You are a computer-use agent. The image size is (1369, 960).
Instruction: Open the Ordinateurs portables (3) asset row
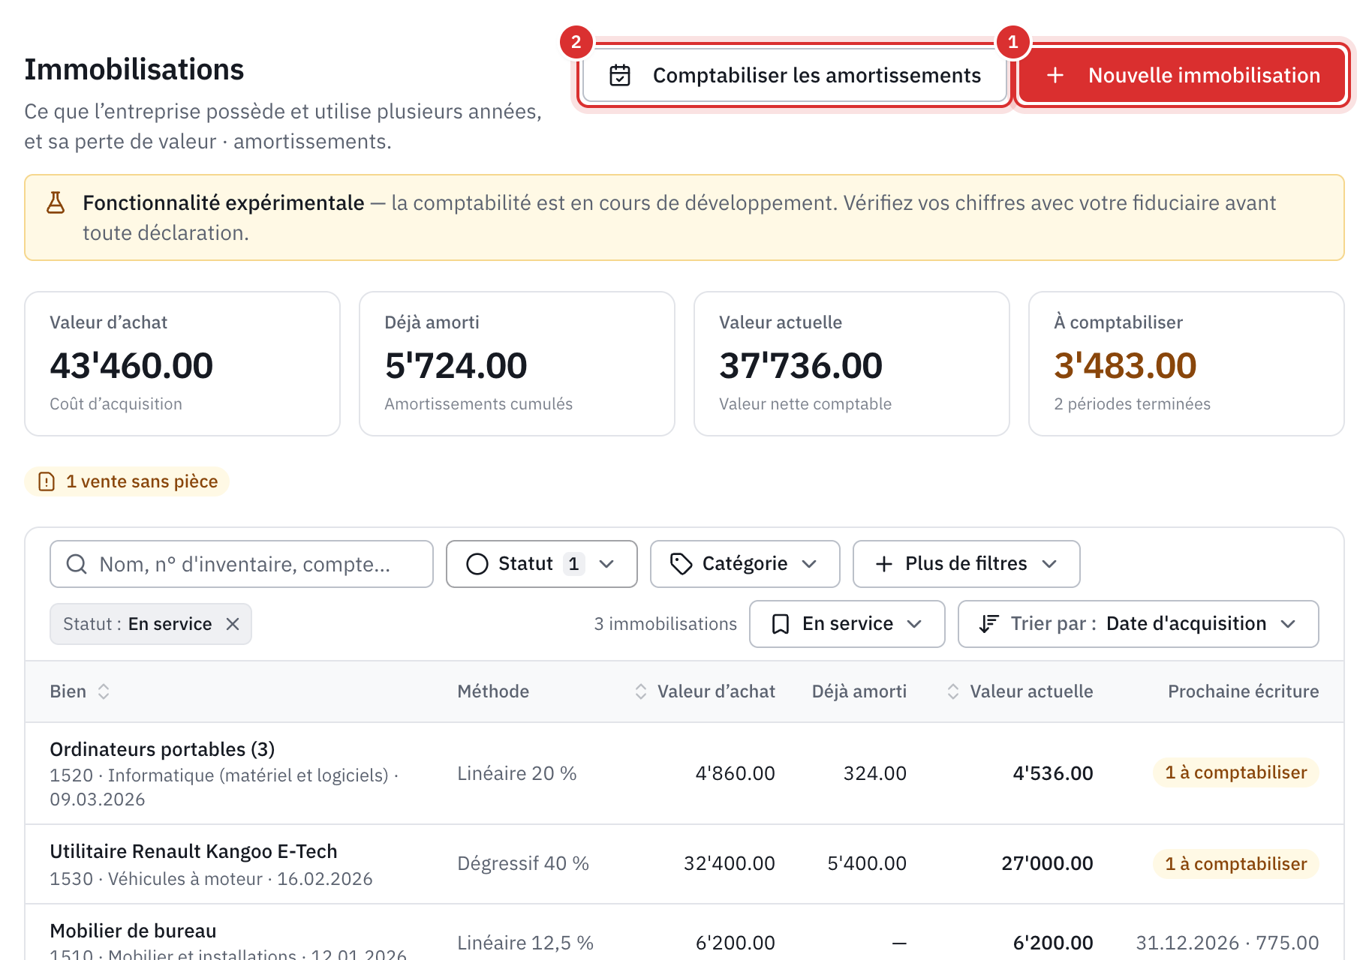(x=684, y=773)
